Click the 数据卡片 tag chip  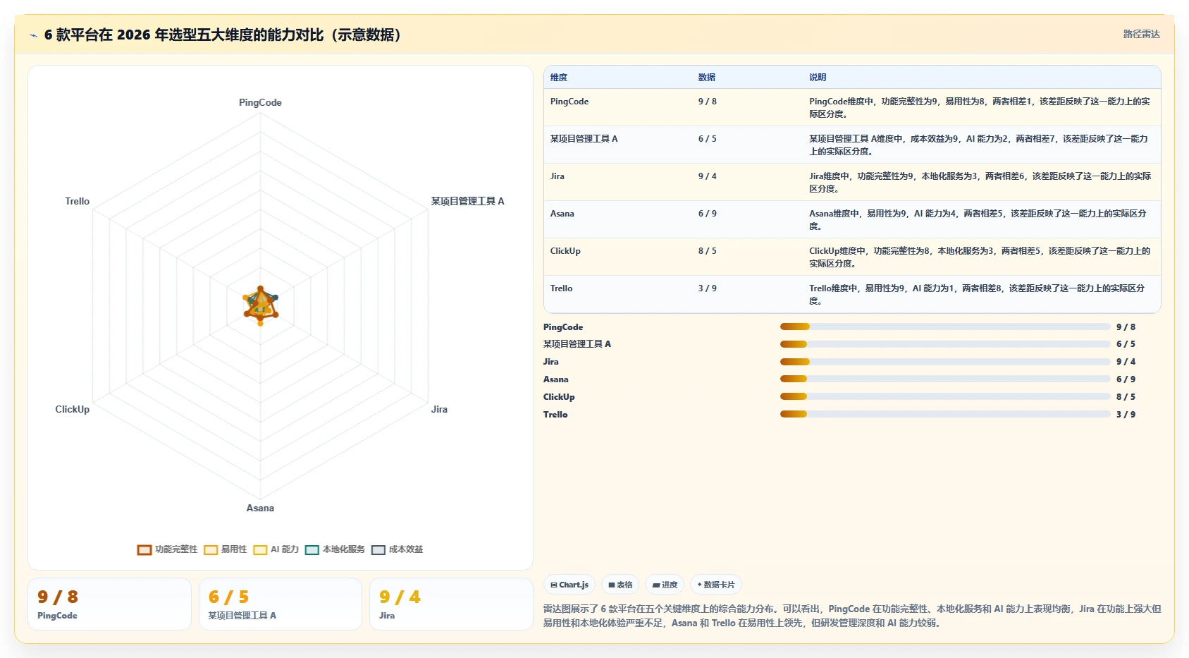(x=716, y=585)
